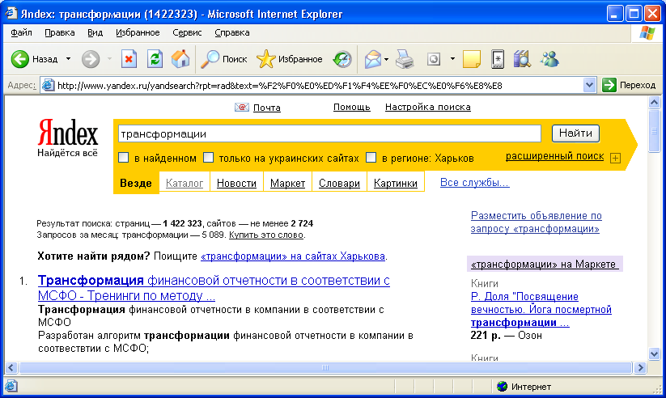Click the 'Купить это слово' link
The height and width of the screenshot is (398, 666).
[x=266, y=235]
